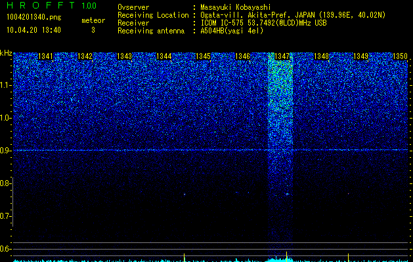Click the 1342 time marker
The width and height of the screenshot is (413, 262).
pos(85,56)
